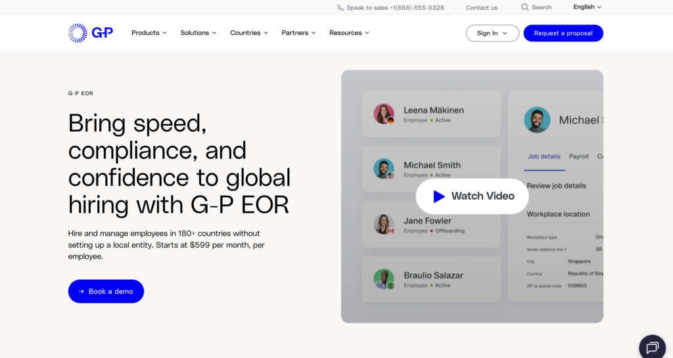The width and height of the screenshot is (673, 358).
Task: Click the Singapore city value
Action: [x=579, y=261]
